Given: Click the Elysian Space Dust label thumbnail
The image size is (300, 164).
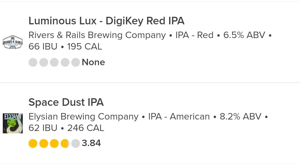Looking at the screenshot, I should tap(13, 123).
